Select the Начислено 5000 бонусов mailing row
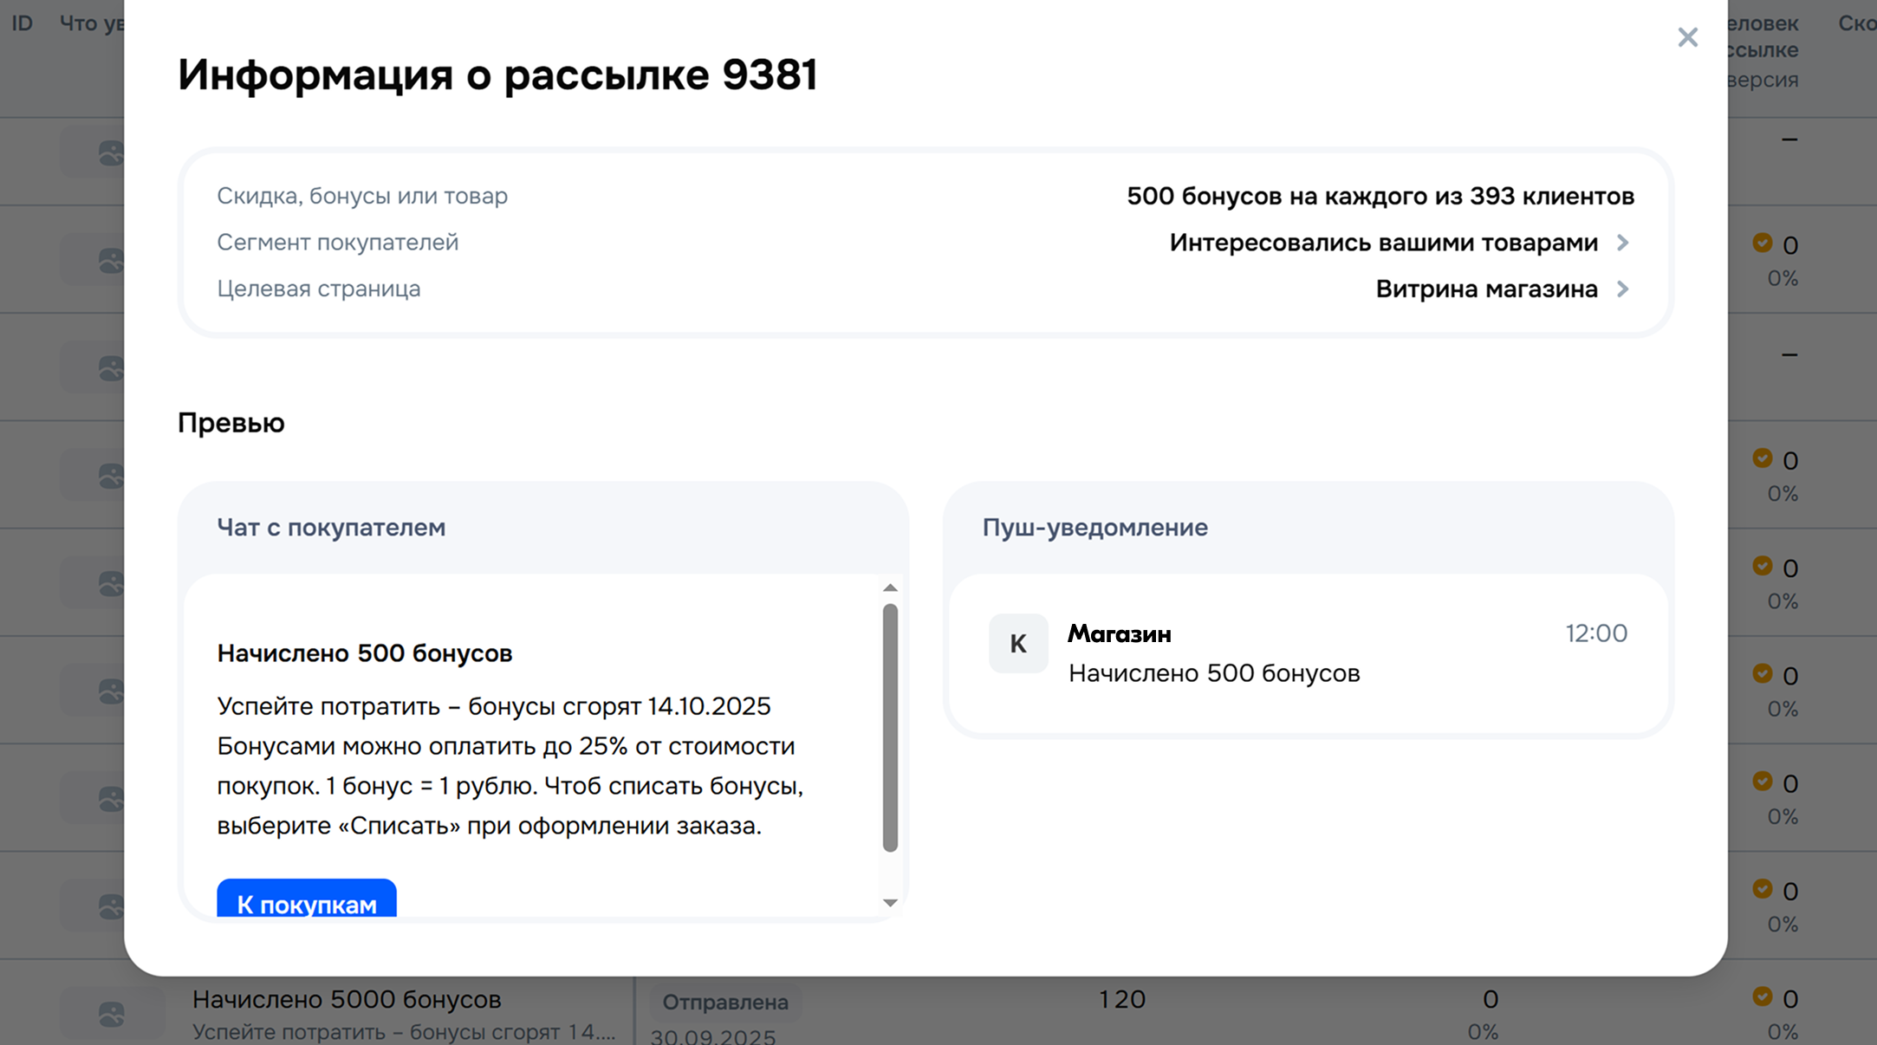This screenshot has width=1877, height=1045. [347, 1000]
